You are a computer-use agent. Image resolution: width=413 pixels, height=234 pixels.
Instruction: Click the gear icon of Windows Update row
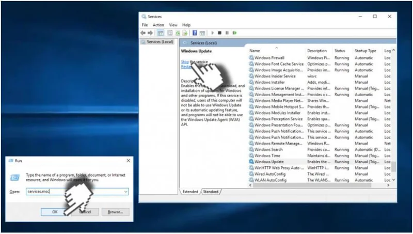pyautogui.click(x=251, y=162)
